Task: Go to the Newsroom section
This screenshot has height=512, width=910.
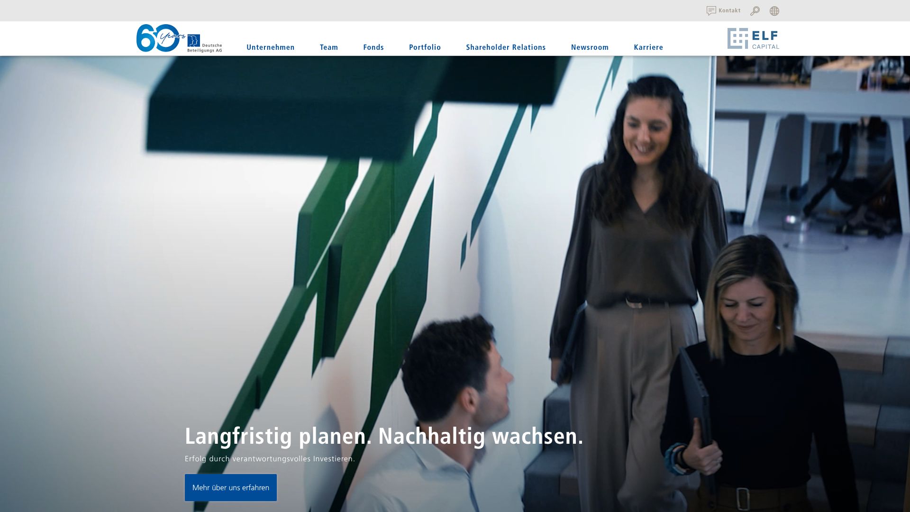Action: click(590, 47)
